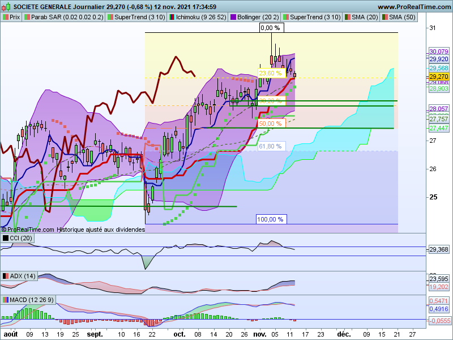The image size is (453, 340).
Task: Select the 61,80 % Fibonacci level label
Action: 271,146
